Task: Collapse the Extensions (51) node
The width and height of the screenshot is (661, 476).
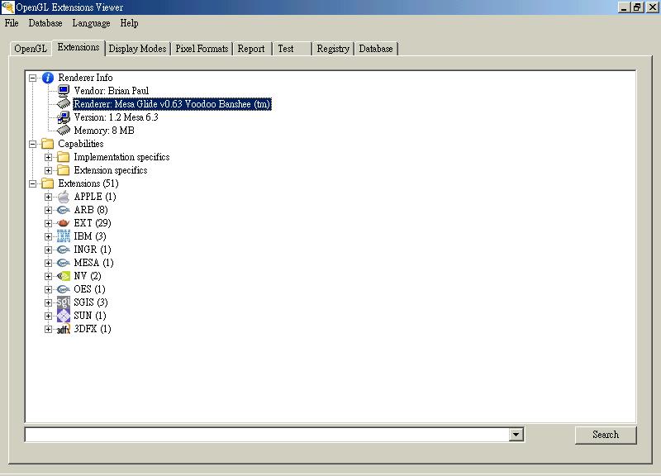Action: tap(32, 183)
